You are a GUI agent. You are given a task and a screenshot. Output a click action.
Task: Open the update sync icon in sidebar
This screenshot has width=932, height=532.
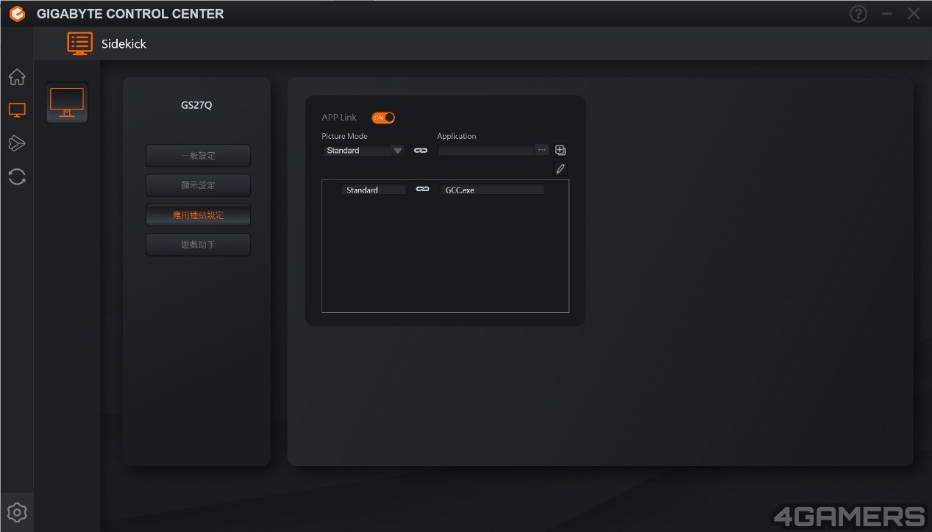tap(17, 176)
